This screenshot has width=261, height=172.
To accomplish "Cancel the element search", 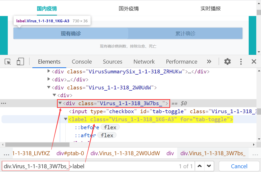I will point(239,166).
